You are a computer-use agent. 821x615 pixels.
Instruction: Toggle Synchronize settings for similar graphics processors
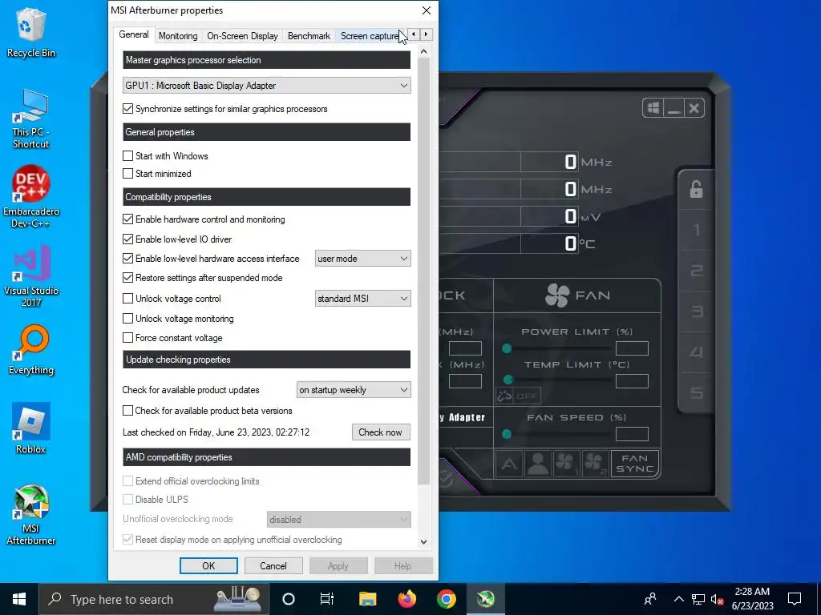point(127,109)
